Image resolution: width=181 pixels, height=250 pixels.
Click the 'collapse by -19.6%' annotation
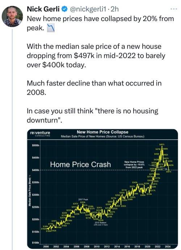tap(134, 165)
